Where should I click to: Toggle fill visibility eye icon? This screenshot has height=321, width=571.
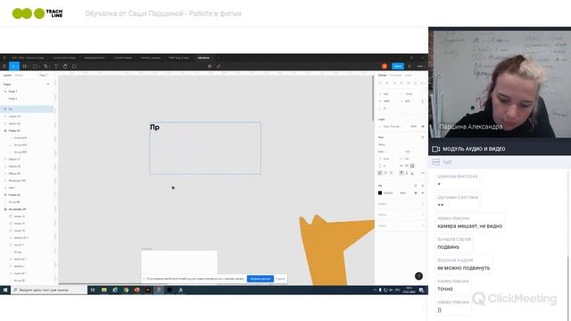(416, 193)
